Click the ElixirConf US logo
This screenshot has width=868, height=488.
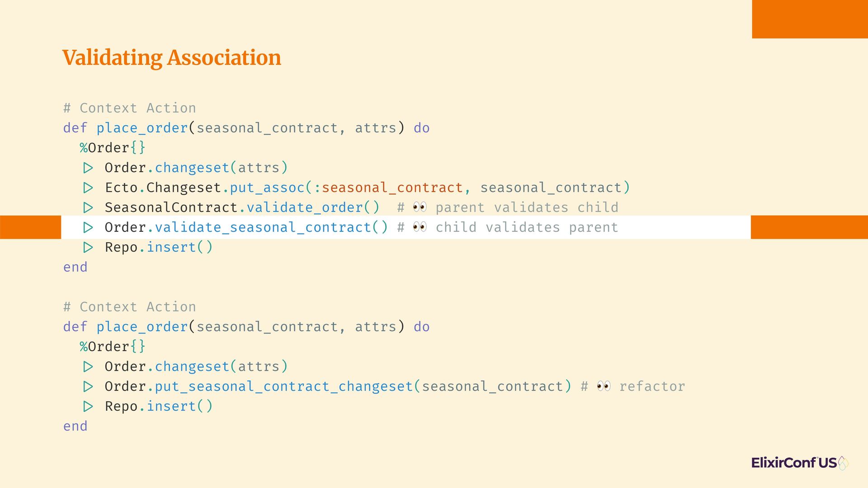800,463
